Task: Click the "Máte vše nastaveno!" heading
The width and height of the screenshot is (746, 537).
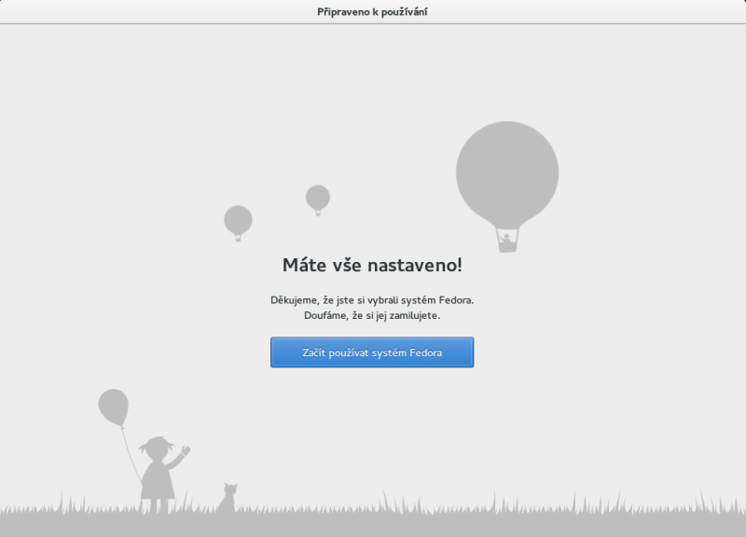Action: 372,265
